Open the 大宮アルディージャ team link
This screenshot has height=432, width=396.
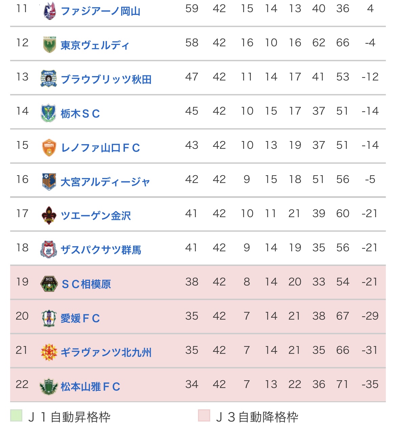pos(105,182)
